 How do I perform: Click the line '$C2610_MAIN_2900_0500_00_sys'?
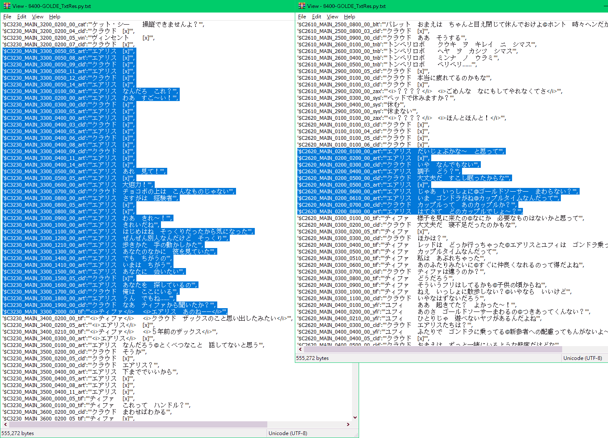pyautogui.click(x=357, y=111)
